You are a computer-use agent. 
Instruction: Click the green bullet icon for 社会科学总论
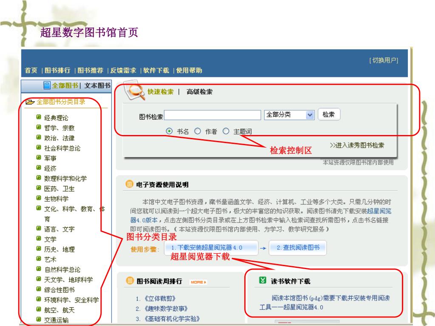pyautogui.click(x=39, y=147)
